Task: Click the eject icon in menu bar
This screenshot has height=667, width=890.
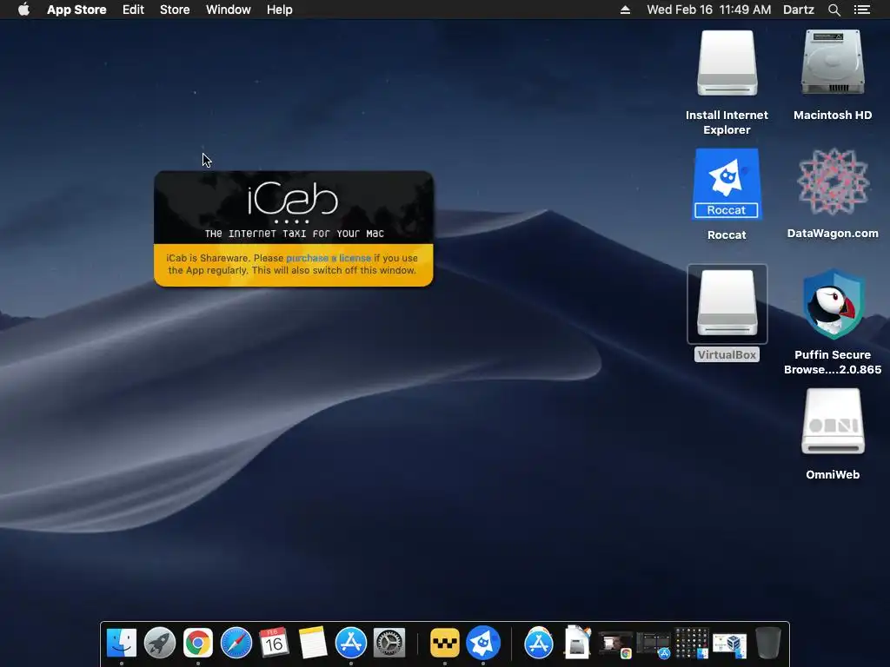Action: (625, 10)
